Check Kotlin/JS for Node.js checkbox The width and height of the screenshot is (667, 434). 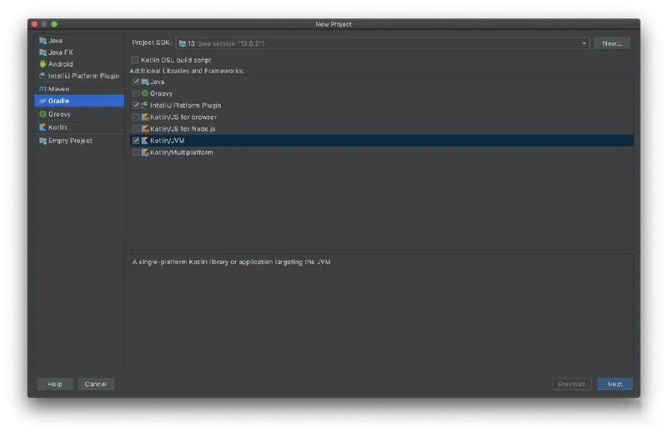click(x=136, y=129)
